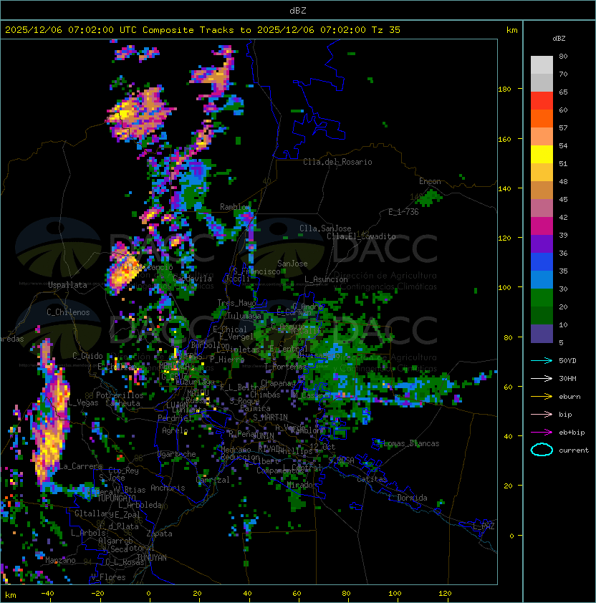Click the 'Zapata' place label
This screenshot has width=596, height=603.
coord(159,534)
